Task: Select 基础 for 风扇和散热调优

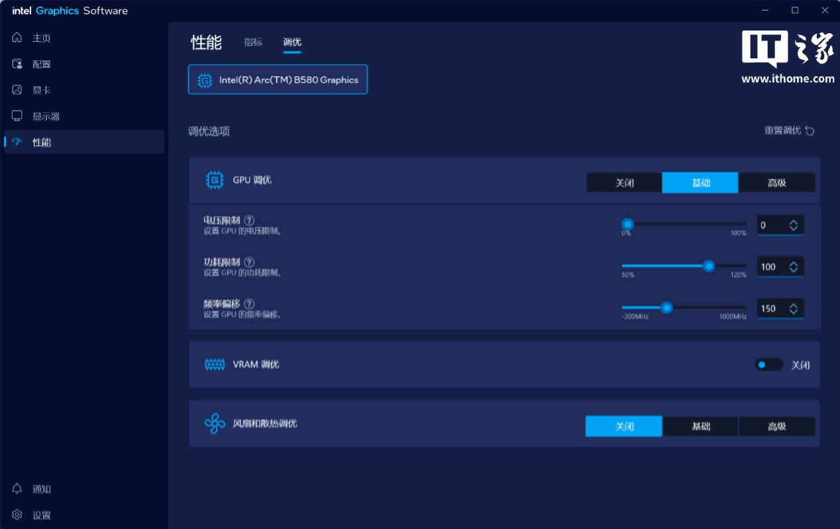Action: click(x=700, y=426)
